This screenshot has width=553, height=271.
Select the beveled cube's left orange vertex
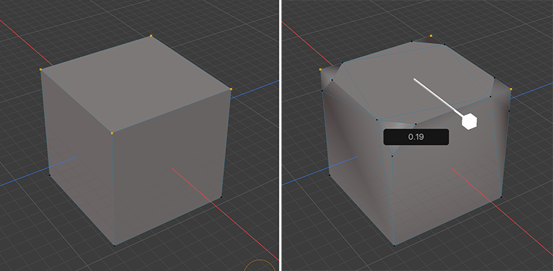tap(320, 70)
